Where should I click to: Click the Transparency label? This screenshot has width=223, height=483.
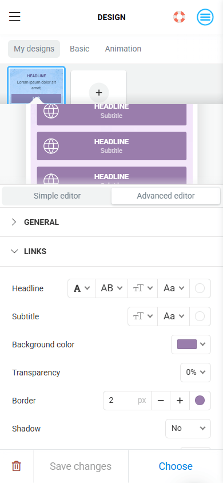coord(36,373)
